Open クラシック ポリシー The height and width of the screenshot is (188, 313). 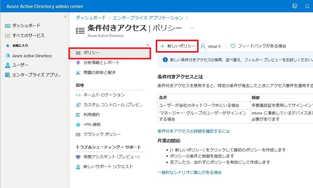(x=102, y=134)
